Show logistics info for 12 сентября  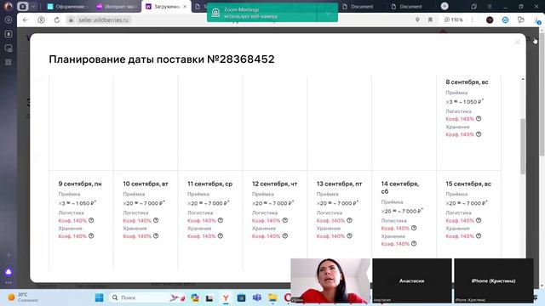pyautogui.click(x=285, y=220)
